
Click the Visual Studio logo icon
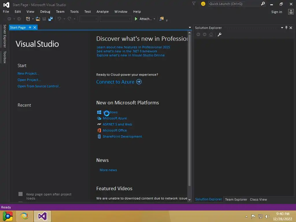point(6,5)
